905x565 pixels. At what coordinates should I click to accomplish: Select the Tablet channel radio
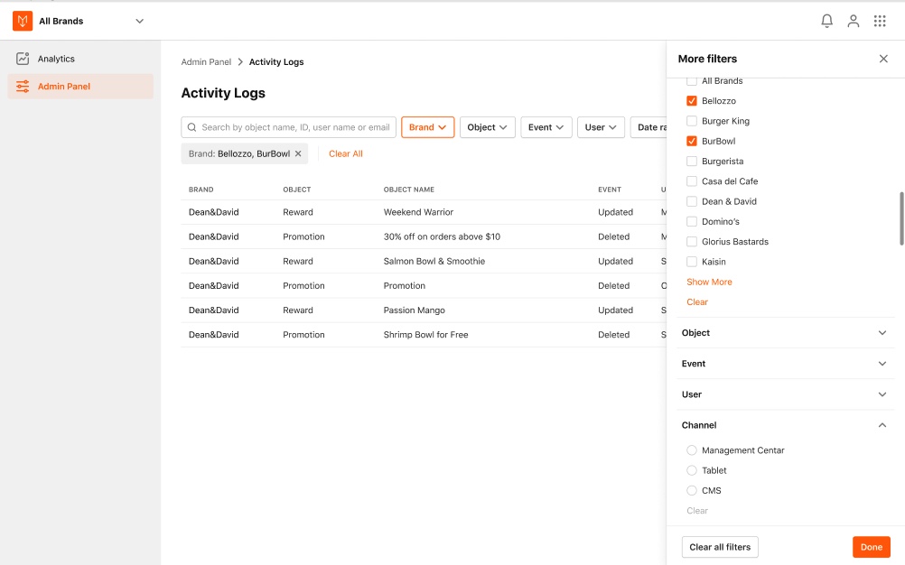[x=692, y=470]
